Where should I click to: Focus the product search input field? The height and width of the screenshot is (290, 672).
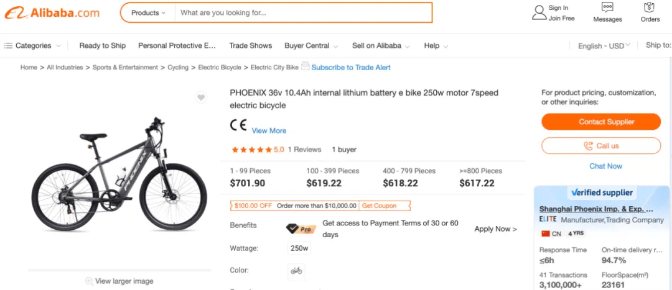tap(304, 13)
